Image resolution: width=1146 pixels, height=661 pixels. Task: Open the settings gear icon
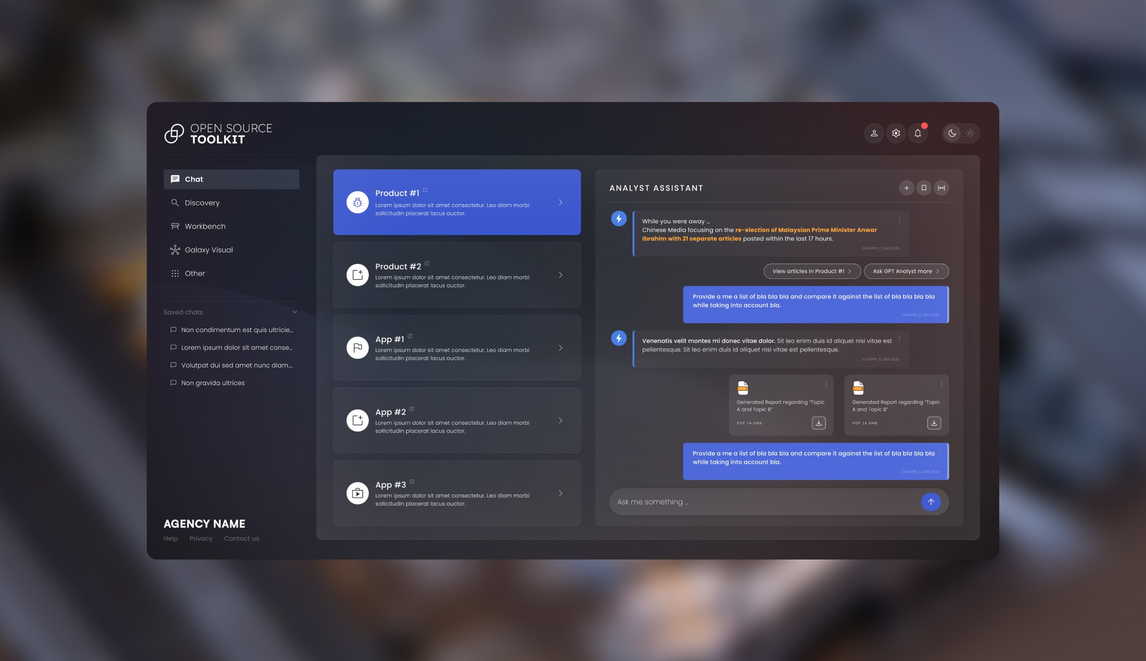(x=896, y=133)
